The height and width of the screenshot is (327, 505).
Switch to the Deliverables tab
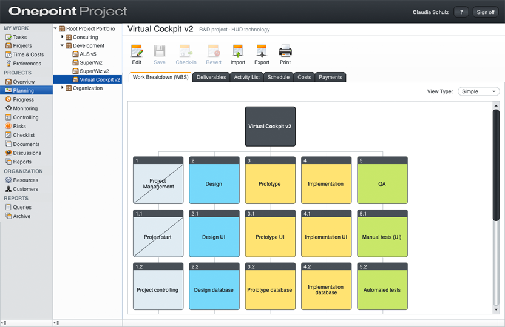211,77
